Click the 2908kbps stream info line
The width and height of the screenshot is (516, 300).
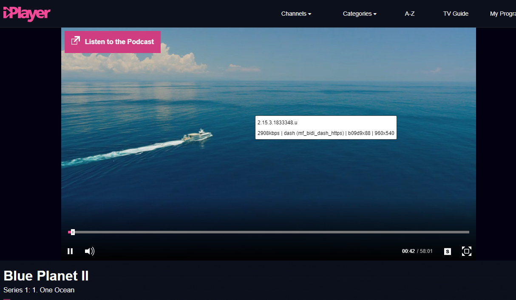coord(326,133)
